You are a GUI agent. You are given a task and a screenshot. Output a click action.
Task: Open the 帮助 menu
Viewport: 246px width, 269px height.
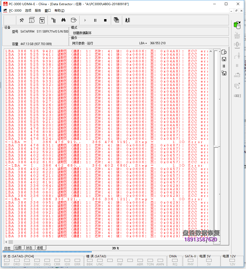(59, 11)
